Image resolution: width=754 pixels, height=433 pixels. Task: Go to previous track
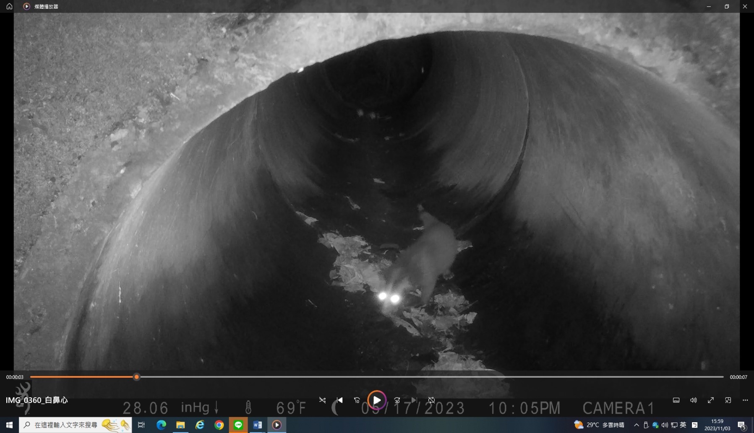click(339, 400)
